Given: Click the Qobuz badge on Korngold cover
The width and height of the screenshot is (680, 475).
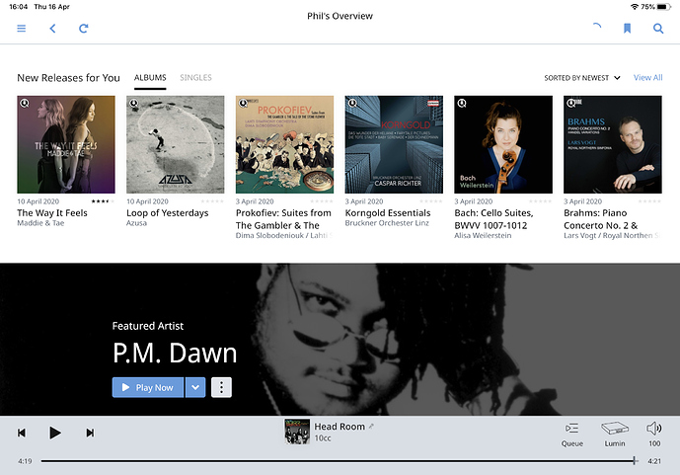Looking at the screenshot, I should [x=352, y=104].
